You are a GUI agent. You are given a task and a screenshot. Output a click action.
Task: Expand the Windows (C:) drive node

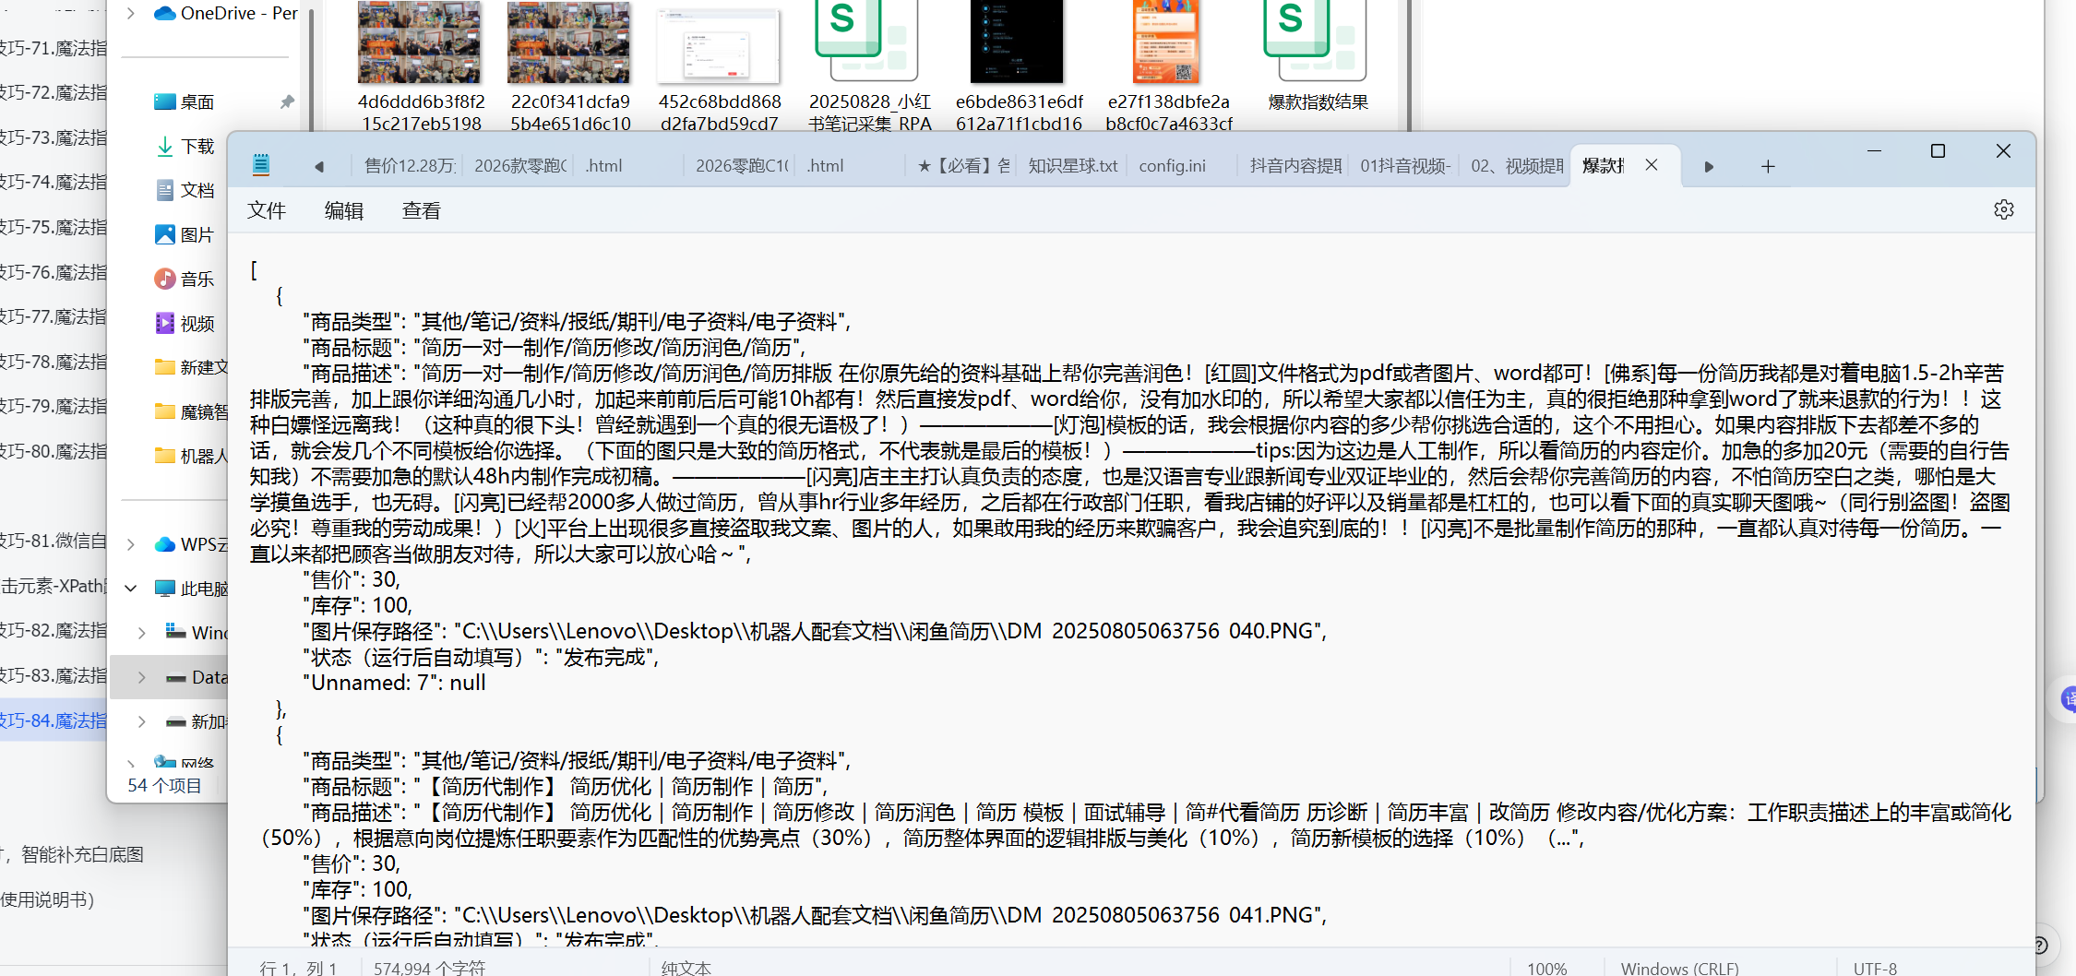pyautogui.click(x=141, y=632)
